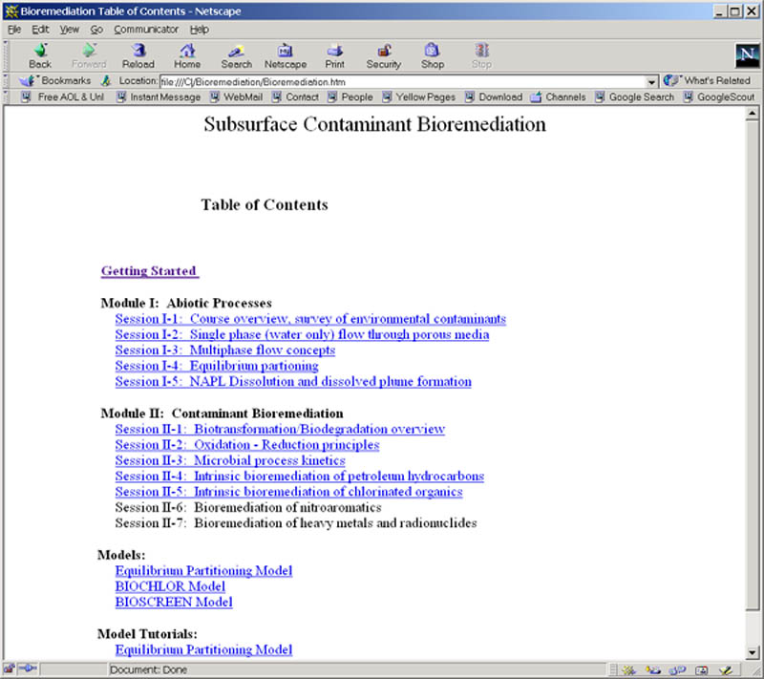Image resolution: width=764 pixels, height=679 pixels.
Task: Print the page using Print button
Action: pos(335,56)
